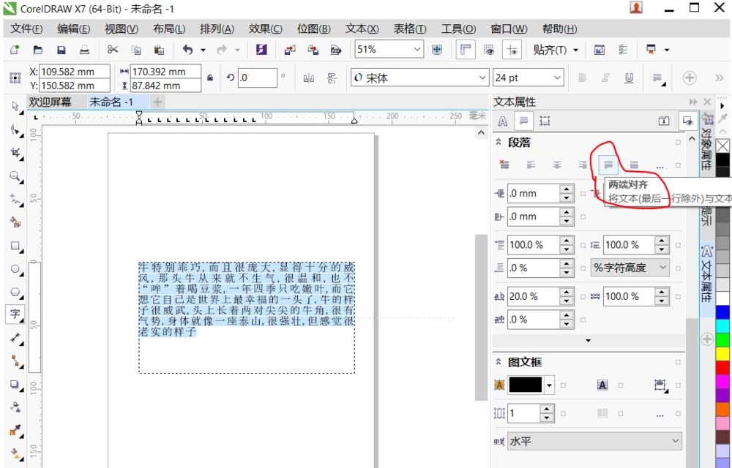Viewport: 732px width, 468px height.
Task: Click the X position field 109.582 mm
Action: [x=74, y=72]
